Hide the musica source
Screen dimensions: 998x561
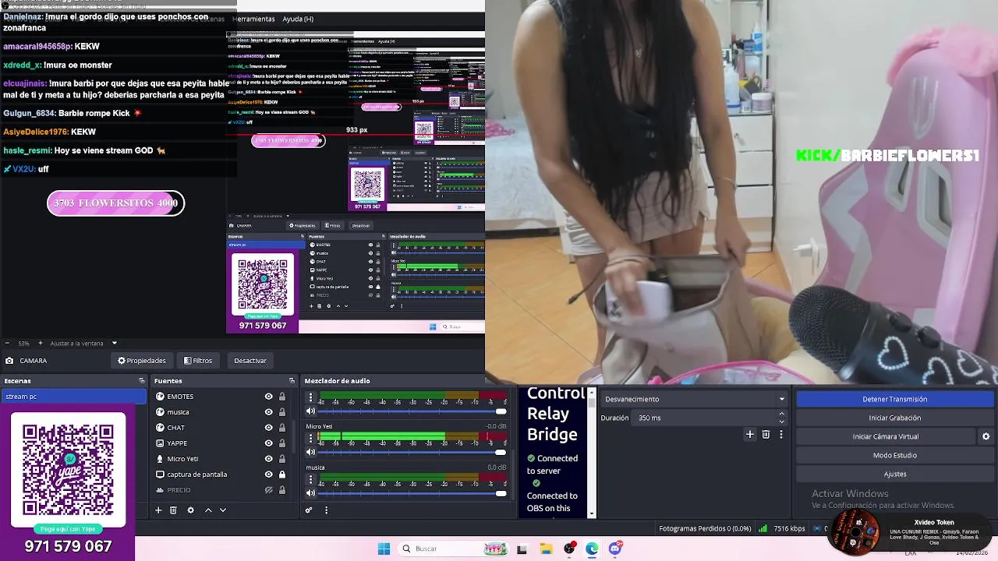pyautogui.click(x=268, y=412)
